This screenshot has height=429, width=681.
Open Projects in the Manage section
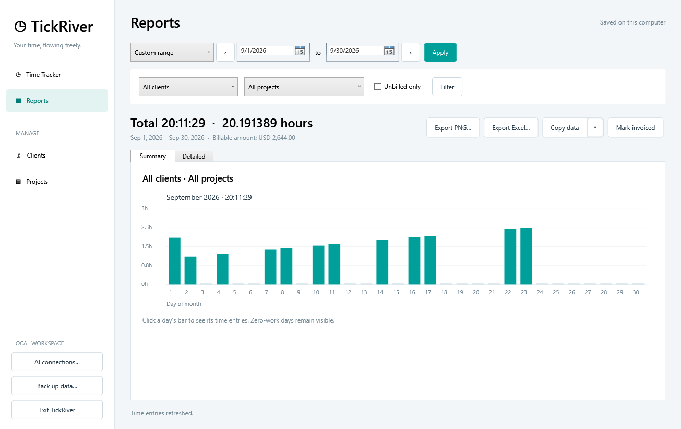point(57,182)
